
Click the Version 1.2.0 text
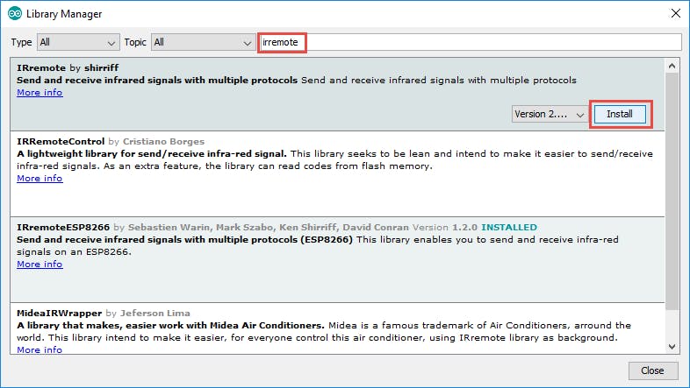point(445,228)
